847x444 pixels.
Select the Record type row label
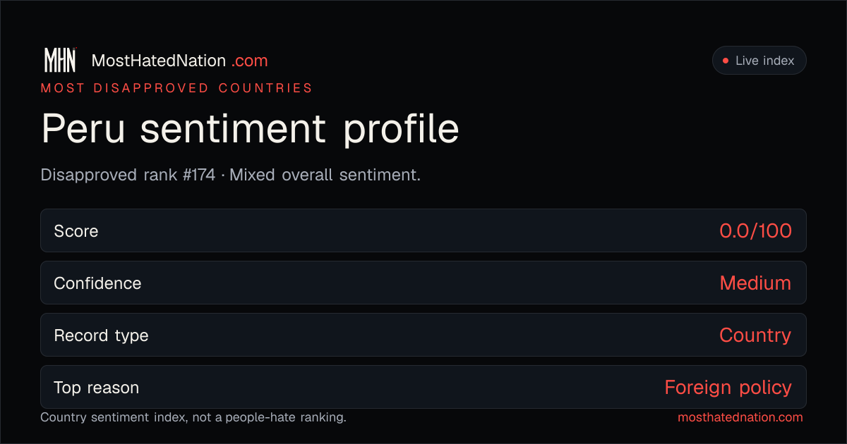click(x=101, y=335)
